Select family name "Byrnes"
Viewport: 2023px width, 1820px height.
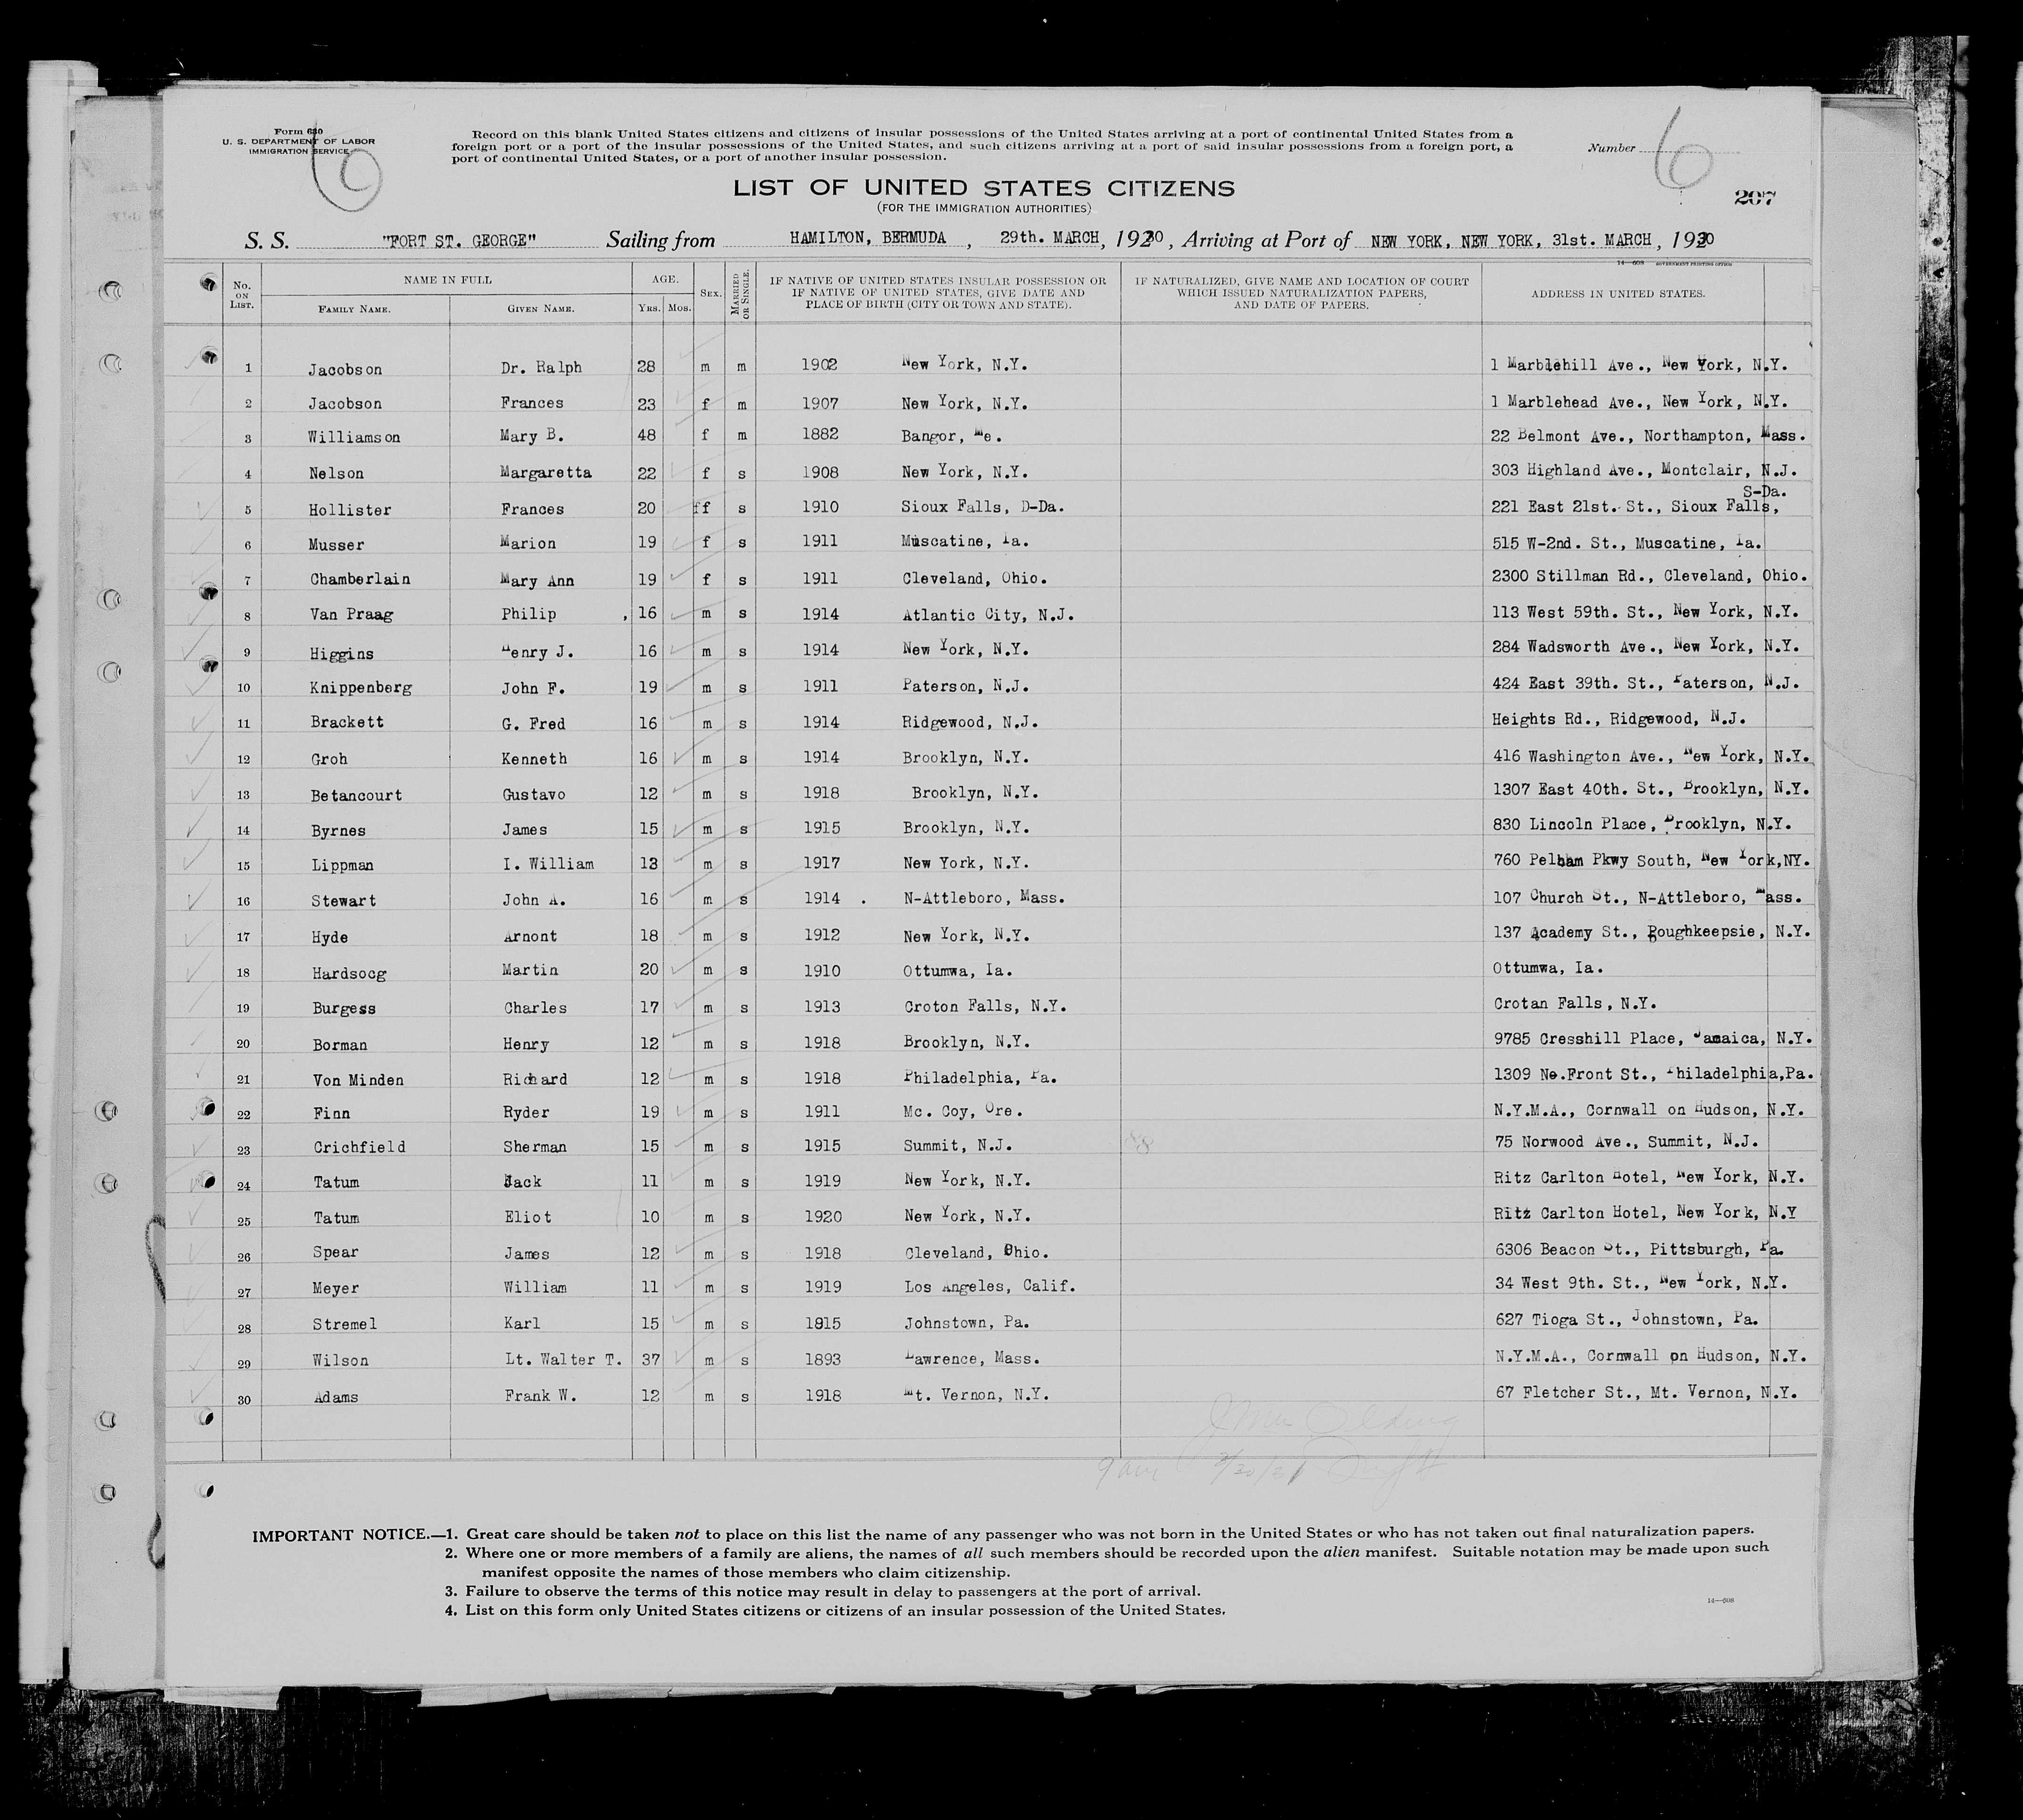[338, 831]
